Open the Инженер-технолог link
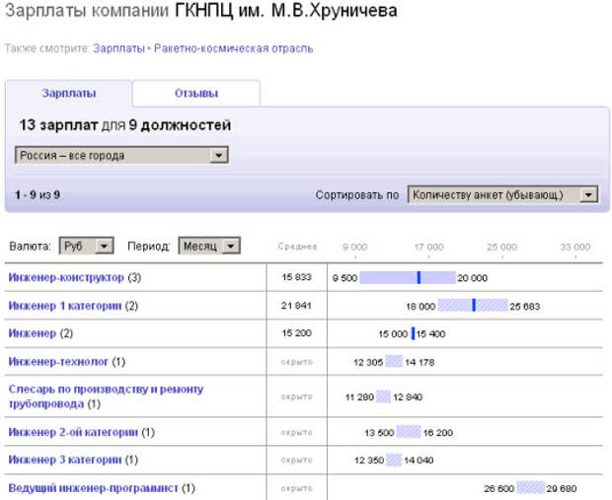The image size is (612, 500). click(x=58, y=362)
